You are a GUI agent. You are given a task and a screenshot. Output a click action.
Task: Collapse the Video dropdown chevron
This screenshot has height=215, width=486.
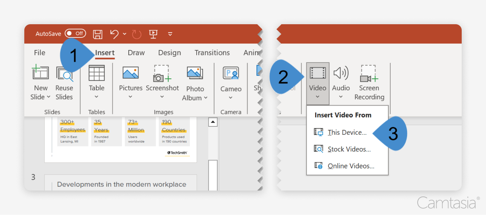coord(317,97)
